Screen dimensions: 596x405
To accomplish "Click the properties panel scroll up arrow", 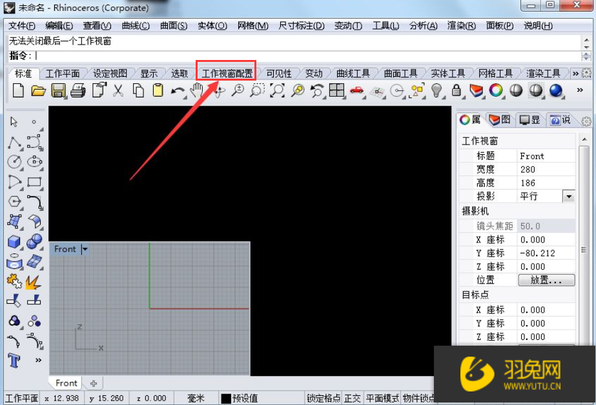I will click(584, 140).
